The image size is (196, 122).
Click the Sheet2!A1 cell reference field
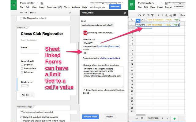tap(96, 43)
